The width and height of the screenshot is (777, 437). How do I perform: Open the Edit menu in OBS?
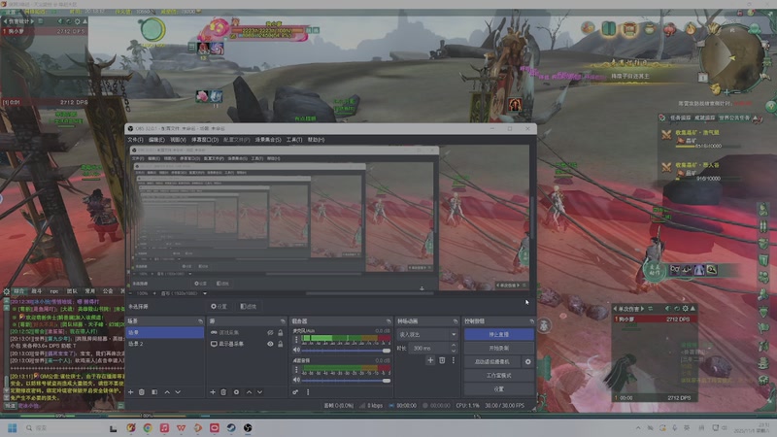156,140
